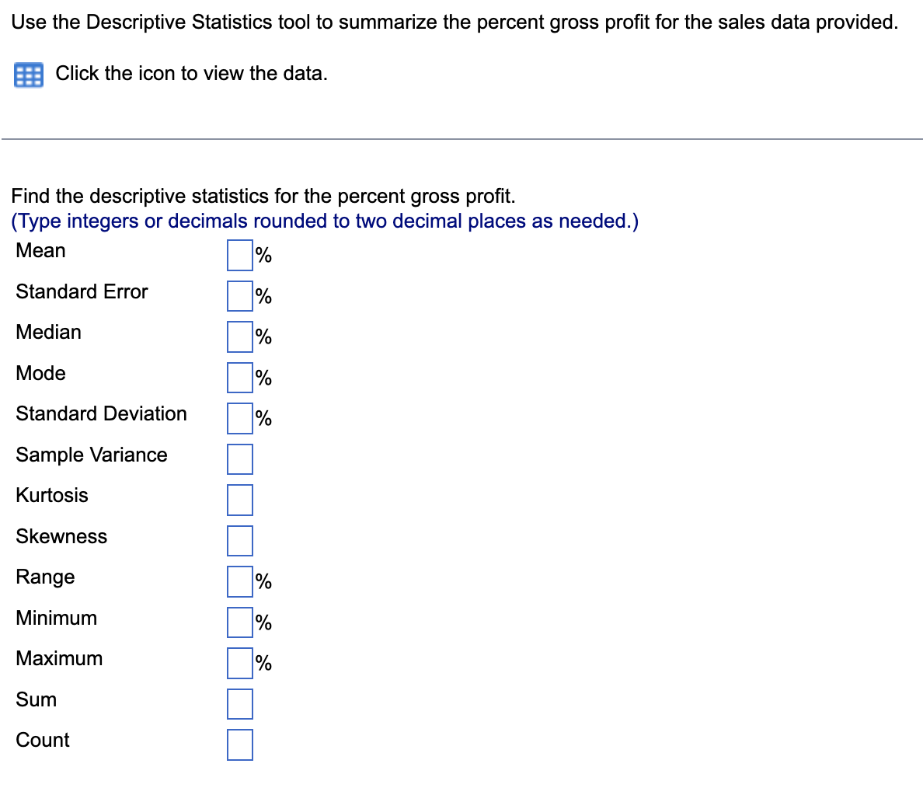Click the Standard Error answer box
The width and height of the screenshot is (923, 788).
coord(239,296)
